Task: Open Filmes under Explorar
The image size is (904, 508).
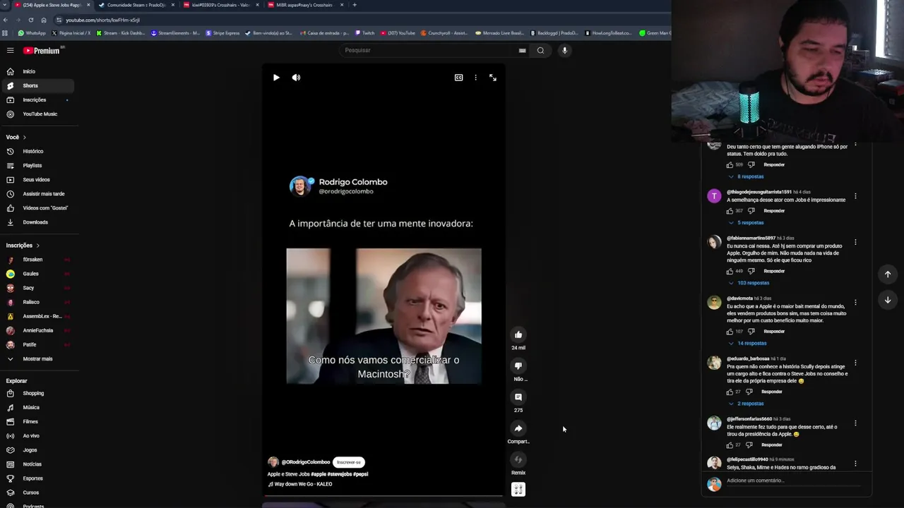Action: click(x=37, y=421)
